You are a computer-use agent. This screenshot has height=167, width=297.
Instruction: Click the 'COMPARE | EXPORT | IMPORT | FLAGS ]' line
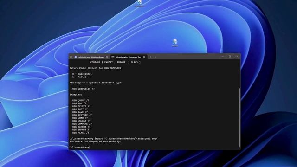point(116,62)
